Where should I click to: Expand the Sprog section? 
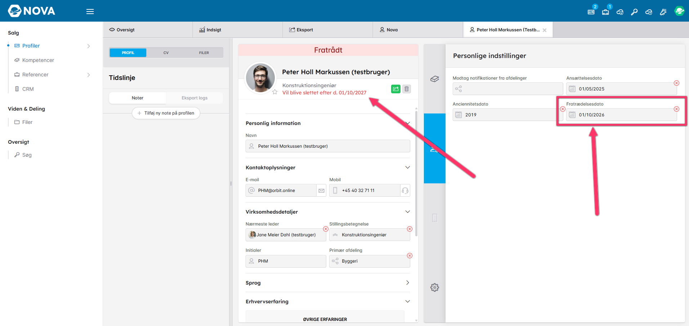pos(408,283)
